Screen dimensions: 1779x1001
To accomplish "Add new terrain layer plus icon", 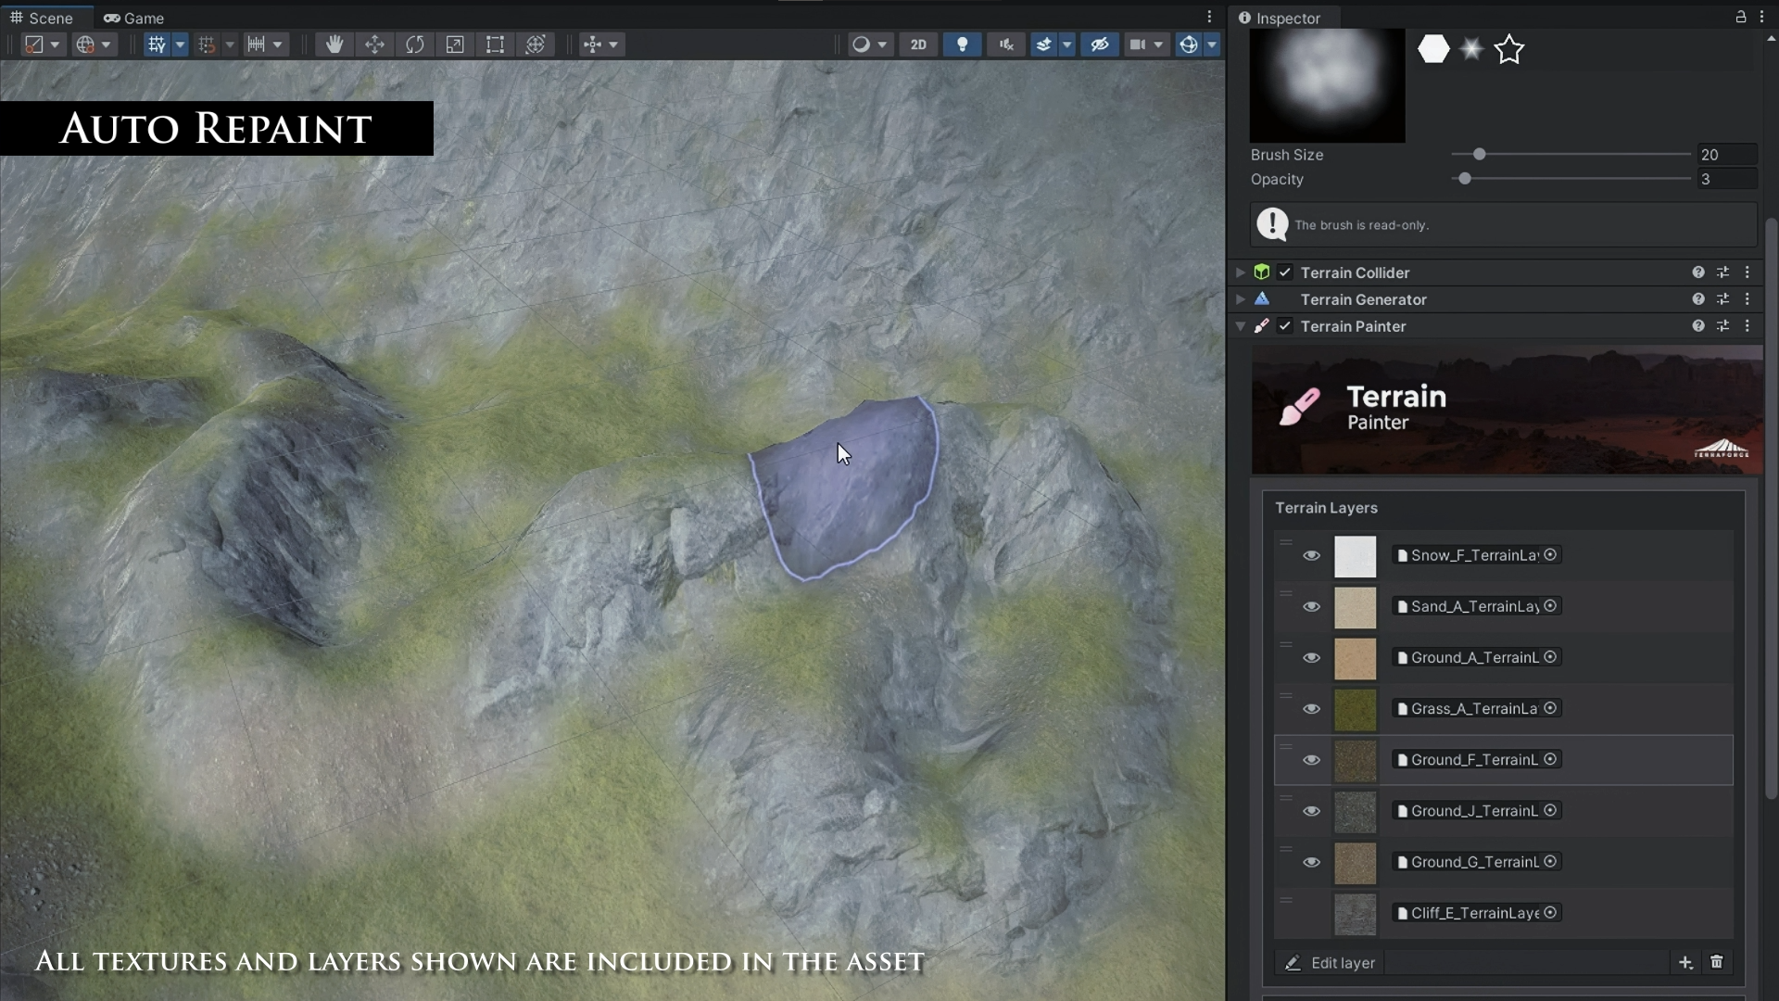I will click(1685, 962).
